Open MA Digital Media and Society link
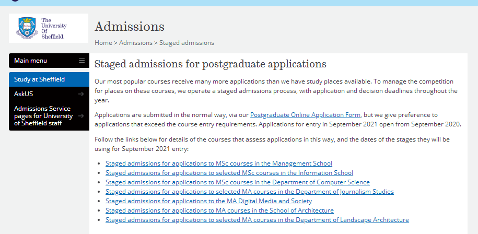 [209, 201]
